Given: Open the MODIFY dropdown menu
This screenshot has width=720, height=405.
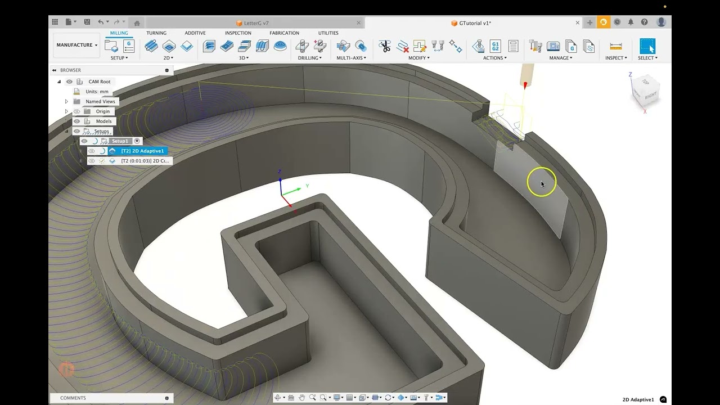Looking at the screenshot, I should [419, 58].
